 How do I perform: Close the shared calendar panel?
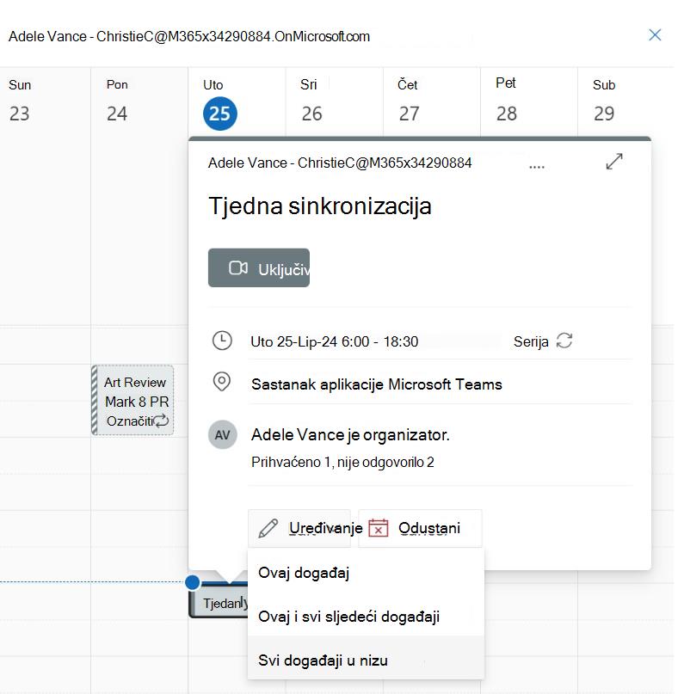pyautogui.click(x=655, y=35)
